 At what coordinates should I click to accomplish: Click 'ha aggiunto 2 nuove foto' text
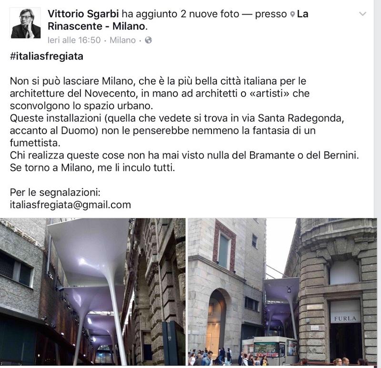(x=180, y=14)
